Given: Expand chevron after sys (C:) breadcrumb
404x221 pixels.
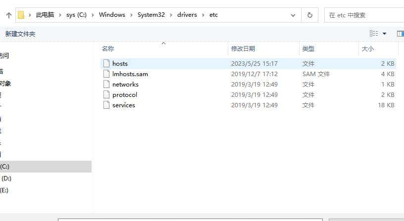Looking at the screenshot, I should (93, 15).
